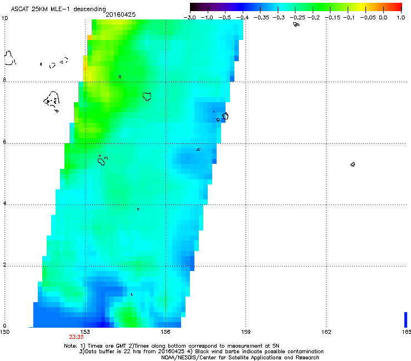
Task: Click latitude axis label 4
Action: pos(4,203)
